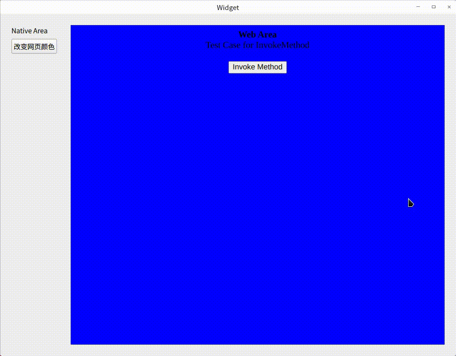Close the Widget window

pyautogui.click(x=449, y=7)
